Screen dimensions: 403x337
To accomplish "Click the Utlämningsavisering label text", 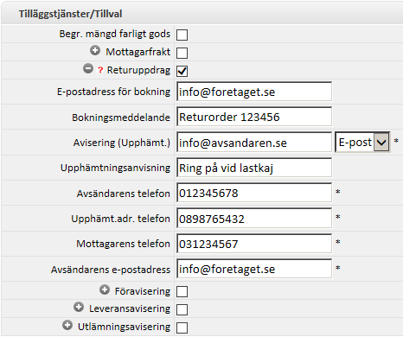I will point(124,327).
